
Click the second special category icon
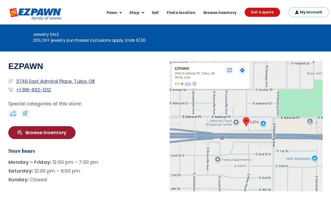(x=25, y=113)
